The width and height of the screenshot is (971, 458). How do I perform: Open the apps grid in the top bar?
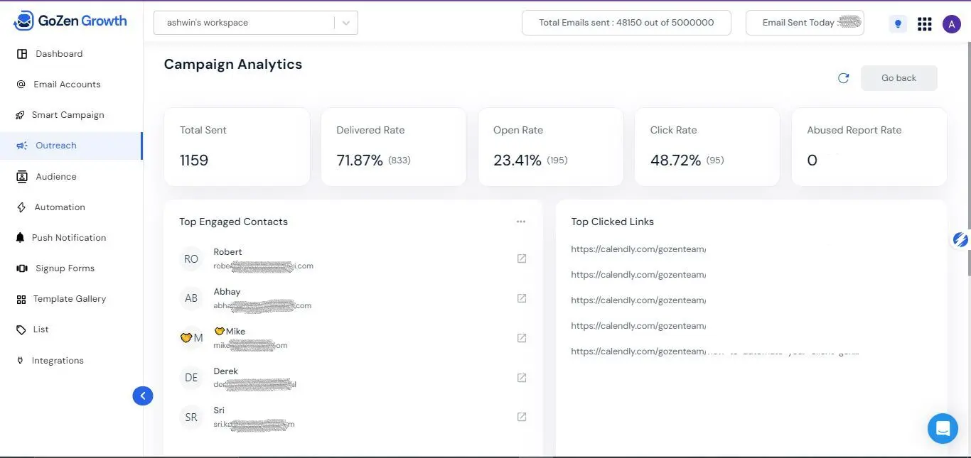click(x=924, y=23)
